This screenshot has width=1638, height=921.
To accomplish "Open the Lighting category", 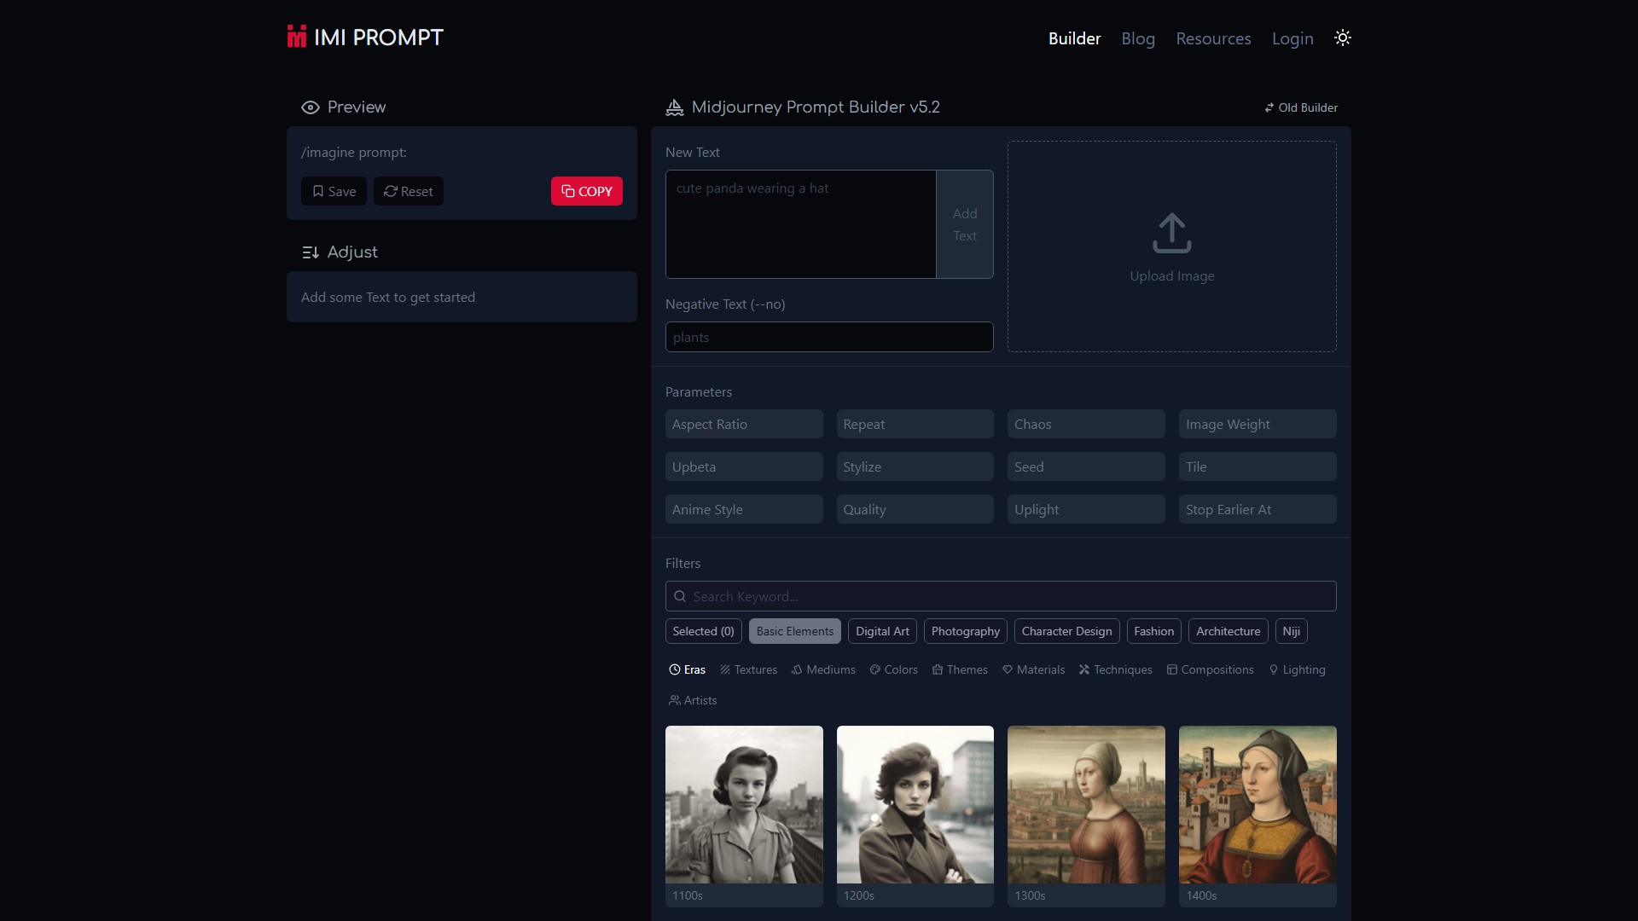I will 1297,669.
